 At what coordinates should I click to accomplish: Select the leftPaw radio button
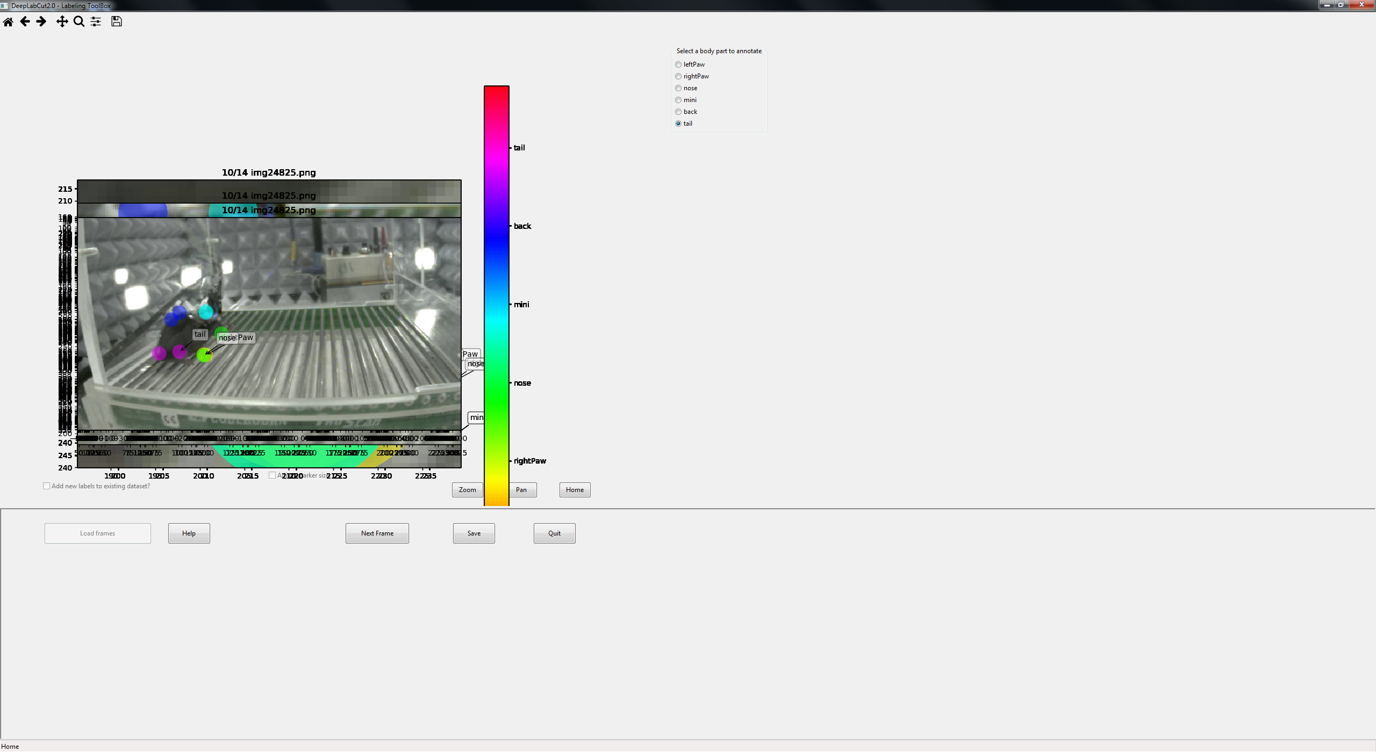pyautogui.click(x=678, y=64)
